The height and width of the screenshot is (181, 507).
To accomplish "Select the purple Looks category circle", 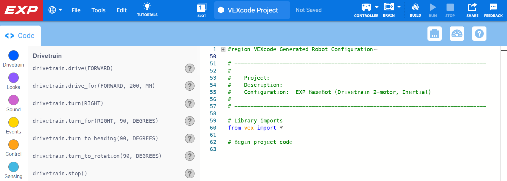I will (13, 78).
